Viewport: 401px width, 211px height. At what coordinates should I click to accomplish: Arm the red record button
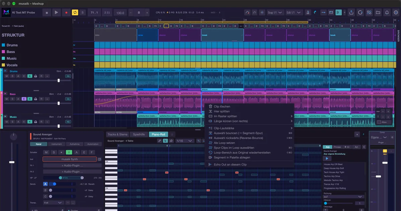(66, 13)
